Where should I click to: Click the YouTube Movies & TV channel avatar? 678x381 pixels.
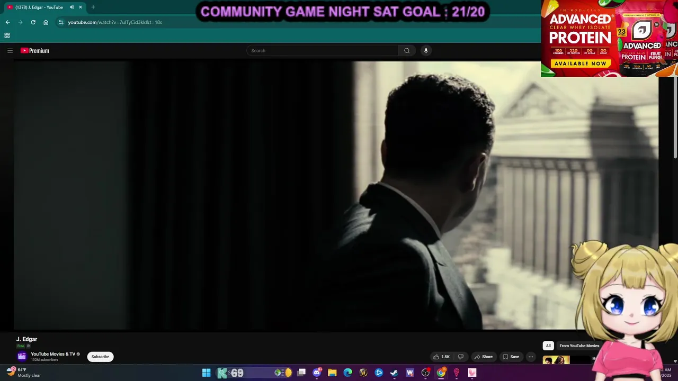22,357
